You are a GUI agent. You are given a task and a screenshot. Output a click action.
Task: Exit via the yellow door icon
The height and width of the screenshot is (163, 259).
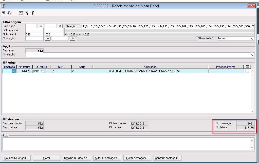click(33, 13)
